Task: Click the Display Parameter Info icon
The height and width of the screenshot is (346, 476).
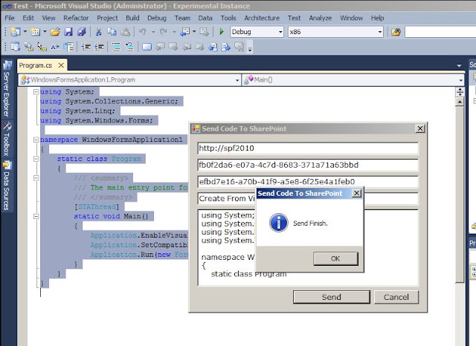Action: (x=29, y=47)
